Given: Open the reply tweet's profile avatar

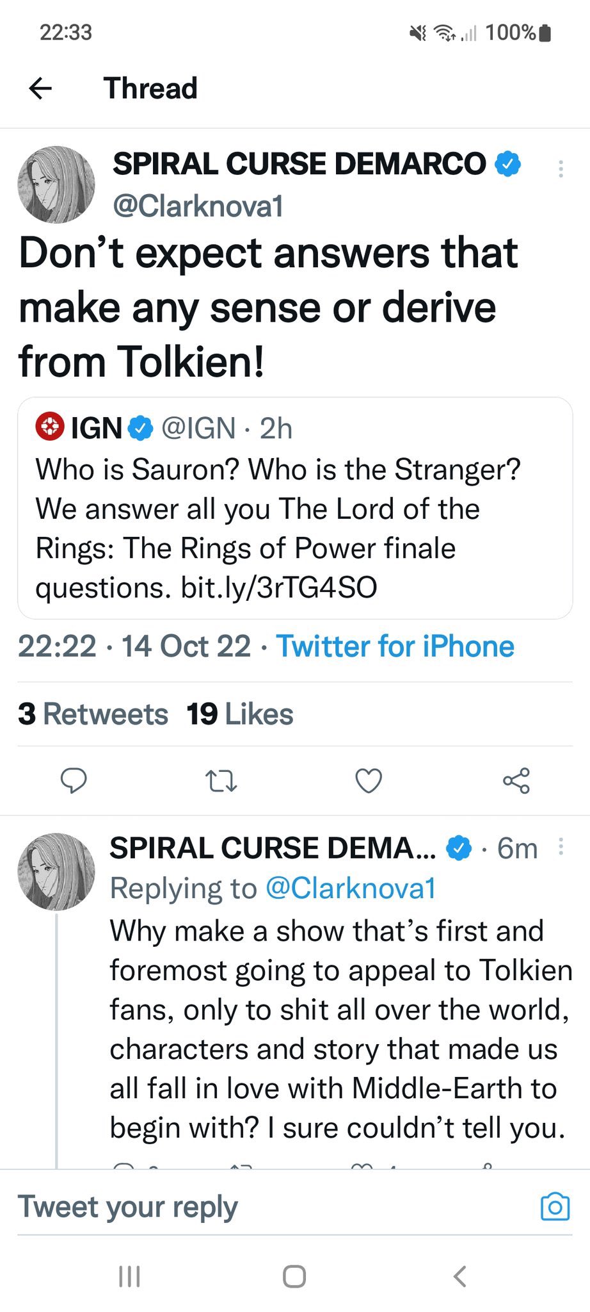Looking at the screenshot, I should [56, 871].
